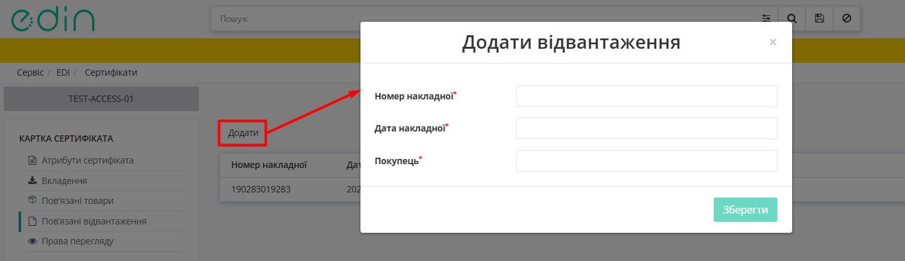Open Вкладення section

[64, 181]
